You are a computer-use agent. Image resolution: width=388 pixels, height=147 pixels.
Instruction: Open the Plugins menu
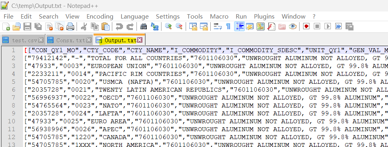coord(264,17)
